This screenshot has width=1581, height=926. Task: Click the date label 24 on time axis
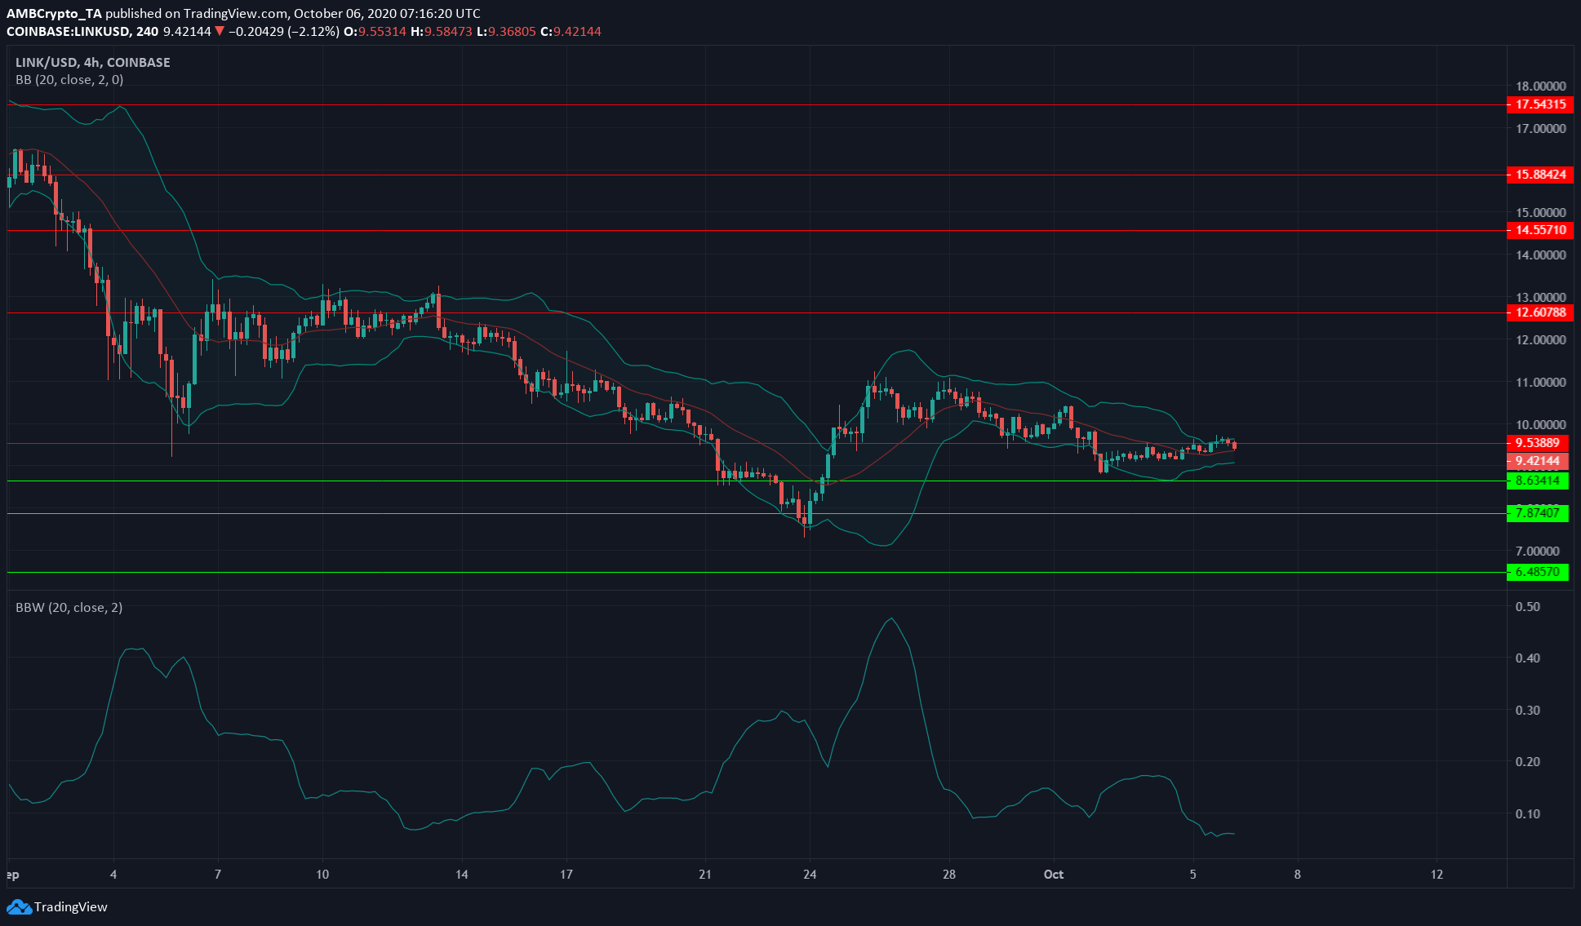coord(810,875)
